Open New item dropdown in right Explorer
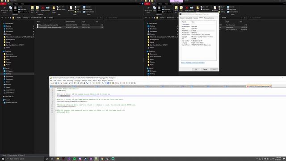 coord(205,7)
